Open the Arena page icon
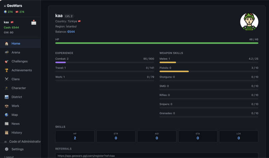Image resolution: width=269 pixels, height=158 pixels. pyautogui.click(x=6, y=53)
